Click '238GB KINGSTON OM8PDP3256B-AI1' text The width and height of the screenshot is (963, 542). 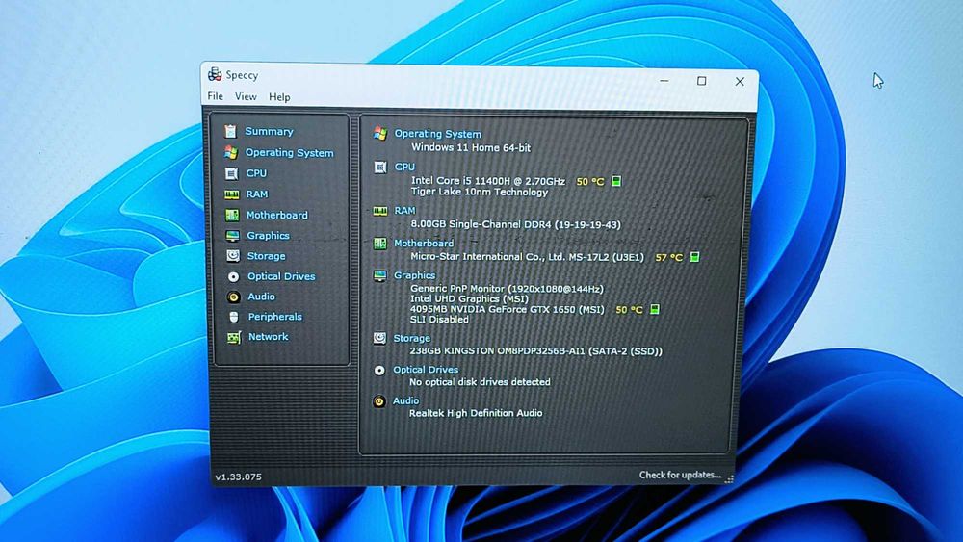[x=498, y=351]
